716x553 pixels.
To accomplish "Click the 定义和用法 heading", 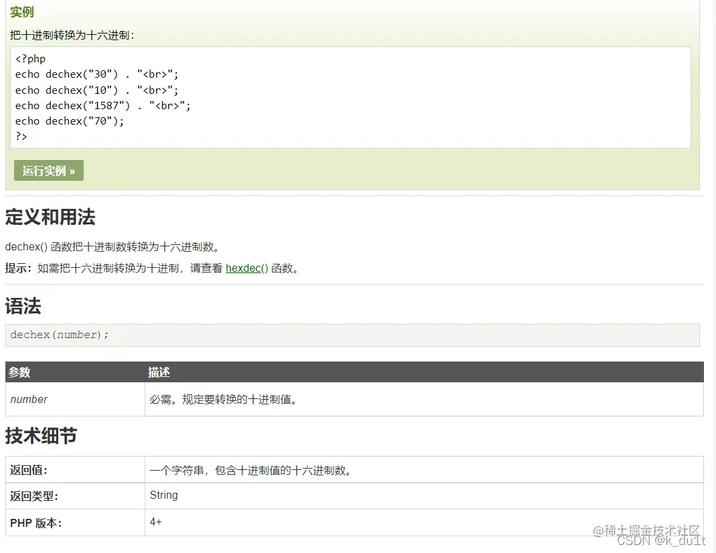I will tap(50, 217).
